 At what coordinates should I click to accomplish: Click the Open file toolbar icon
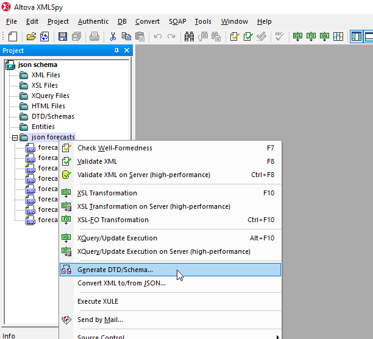30,37
